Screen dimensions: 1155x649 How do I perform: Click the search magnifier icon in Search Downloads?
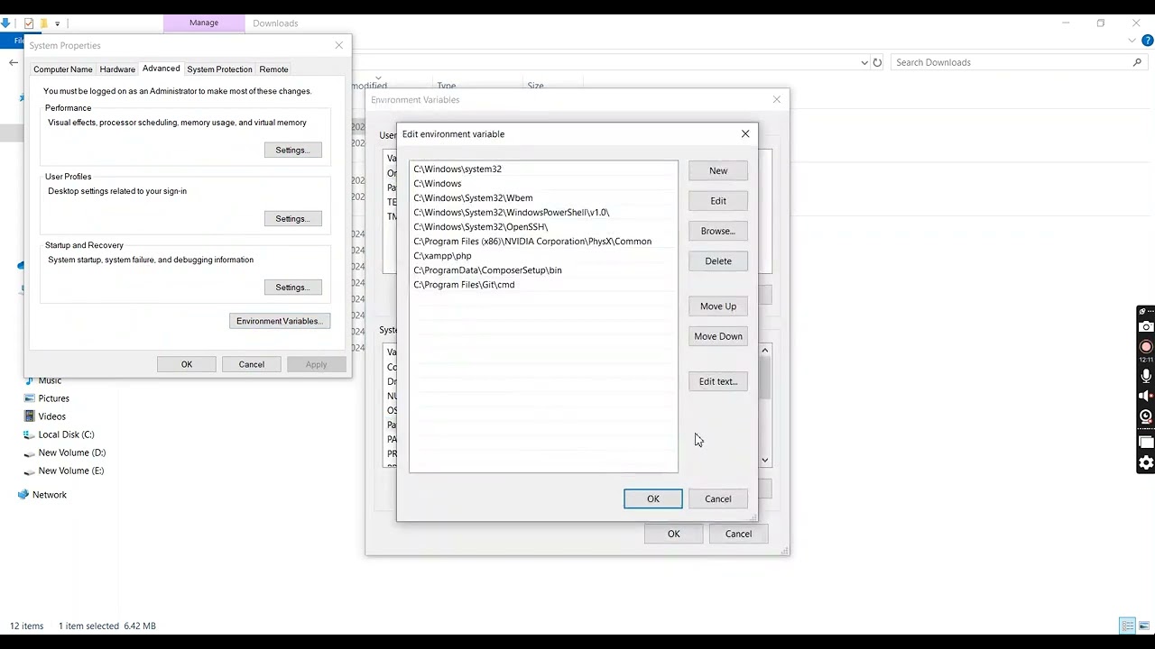coord(1137,62)
